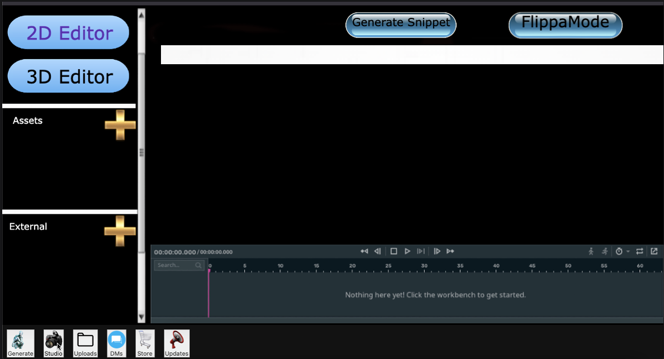The width and height of the screenshot is (664, 359).
Task: Open Studio via the camera icon
Action: (x=53, y=343)
